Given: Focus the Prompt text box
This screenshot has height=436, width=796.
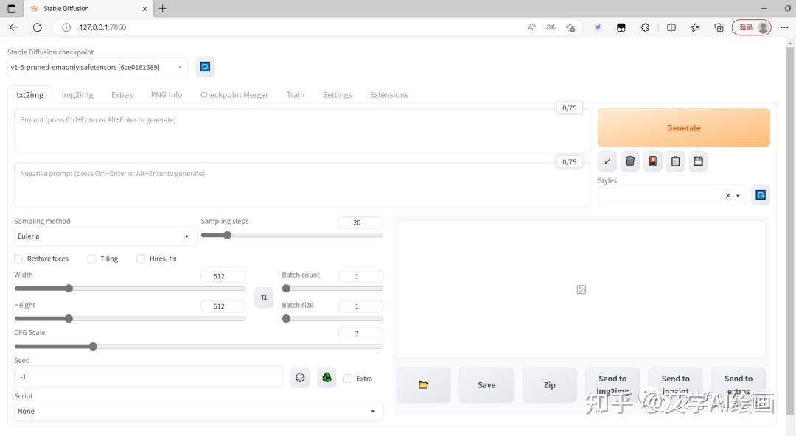Looking at the screenshot, I should coord(302,131).
